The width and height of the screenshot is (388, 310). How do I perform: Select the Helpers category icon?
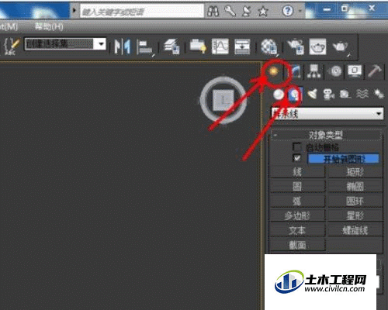[345, 95]
